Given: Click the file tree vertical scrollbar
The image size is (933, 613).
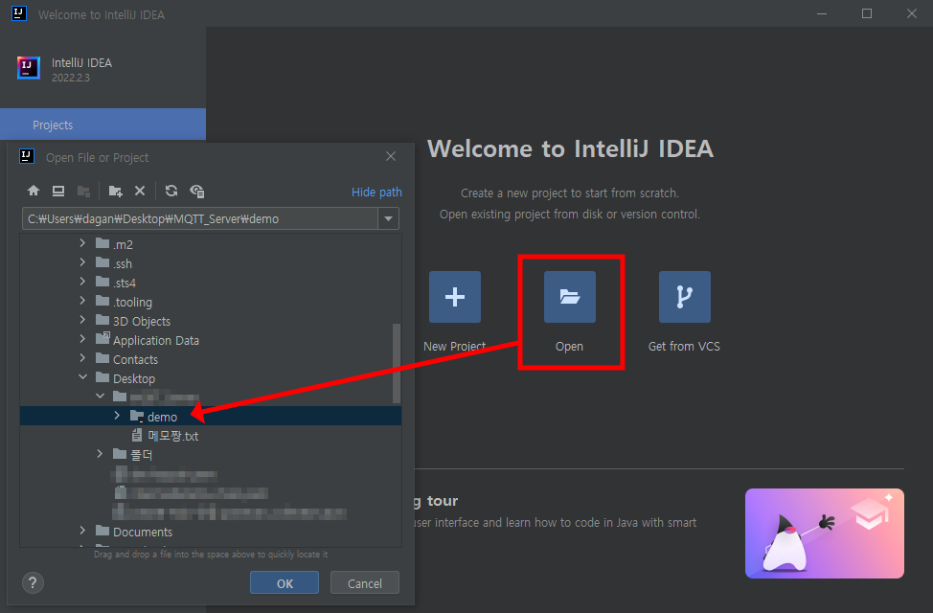Looking at the screenshot, I should coord(397,363).
